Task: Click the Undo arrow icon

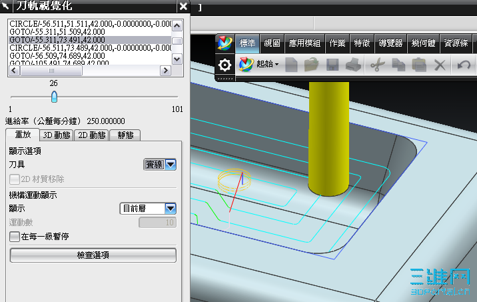Action: click(464, 65)
